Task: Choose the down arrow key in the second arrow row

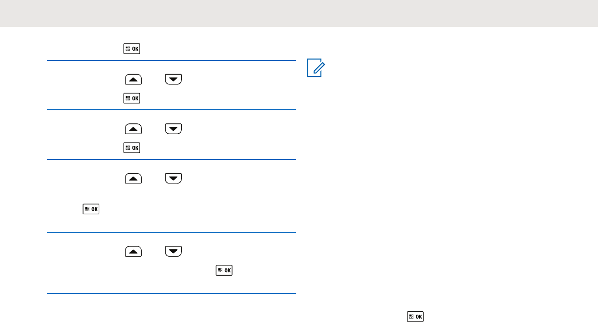Action: click(x=173, y=129)
